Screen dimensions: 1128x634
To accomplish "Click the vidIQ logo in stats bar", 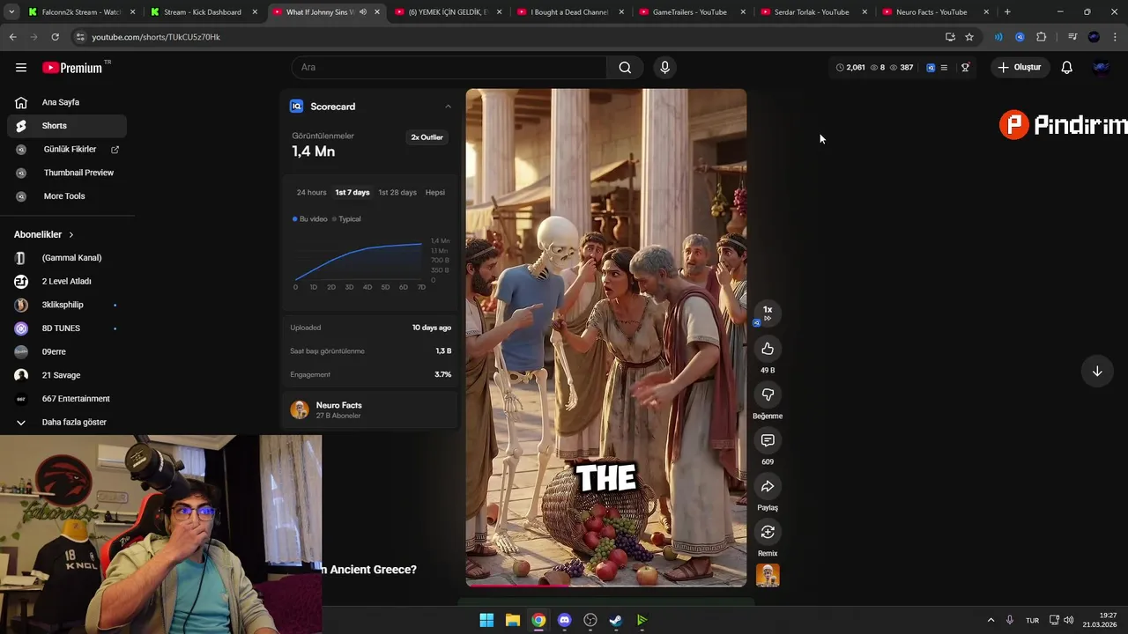I will pyautogui.click(x=931, y=67).
